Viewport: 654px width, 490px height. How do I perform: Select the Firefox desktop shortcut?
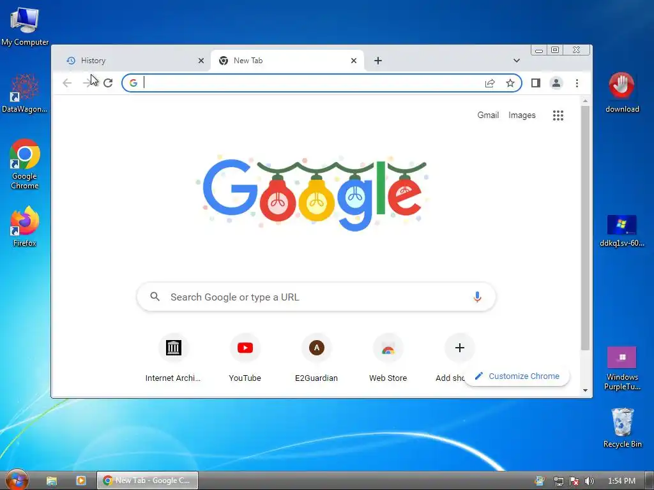point(25,226)
